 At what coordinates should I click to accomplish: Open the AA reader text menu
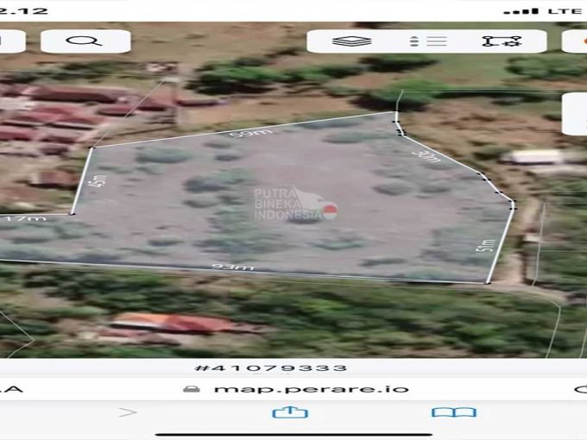coord(10,388)
